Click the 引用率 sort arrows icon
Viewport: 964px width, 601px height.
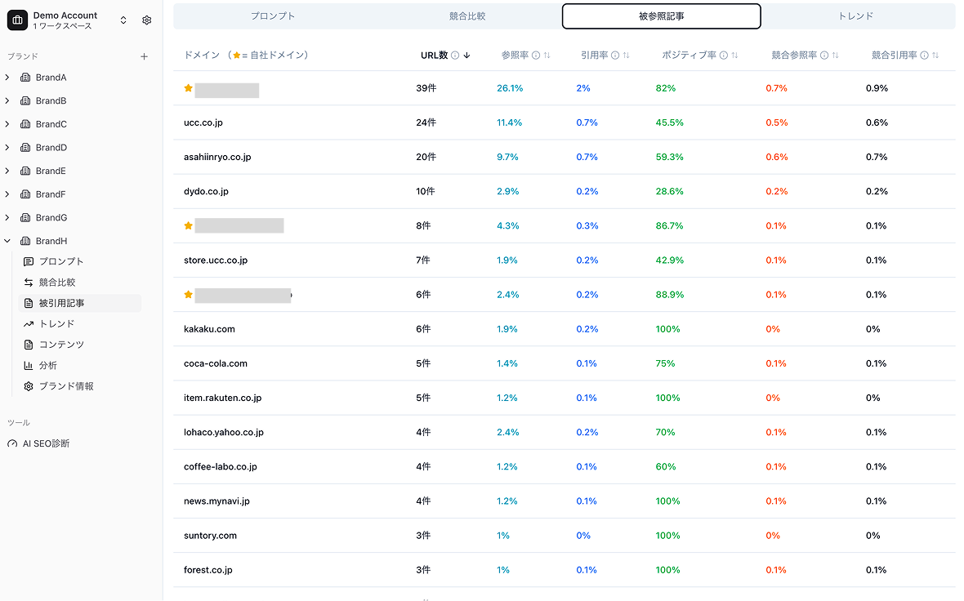coord(626,56)
